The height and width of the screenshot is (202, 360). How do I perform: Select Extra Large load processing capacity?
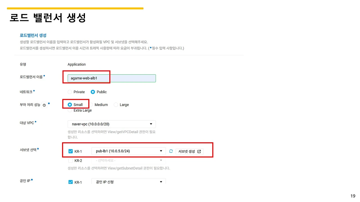[x=70, y=110]
